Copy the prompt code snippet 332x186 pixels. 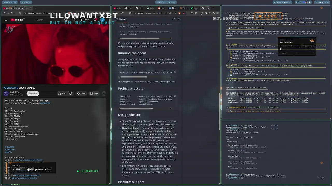(175, 72)
